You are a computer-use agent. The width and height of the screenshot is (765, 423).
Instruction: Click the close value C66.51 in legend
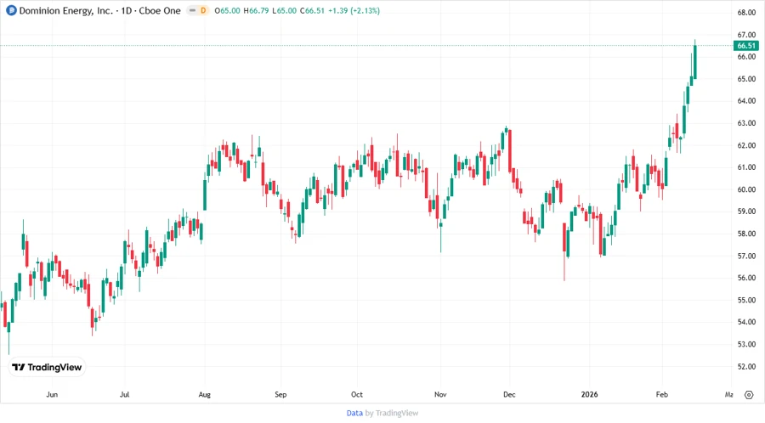tap(312, 11)
